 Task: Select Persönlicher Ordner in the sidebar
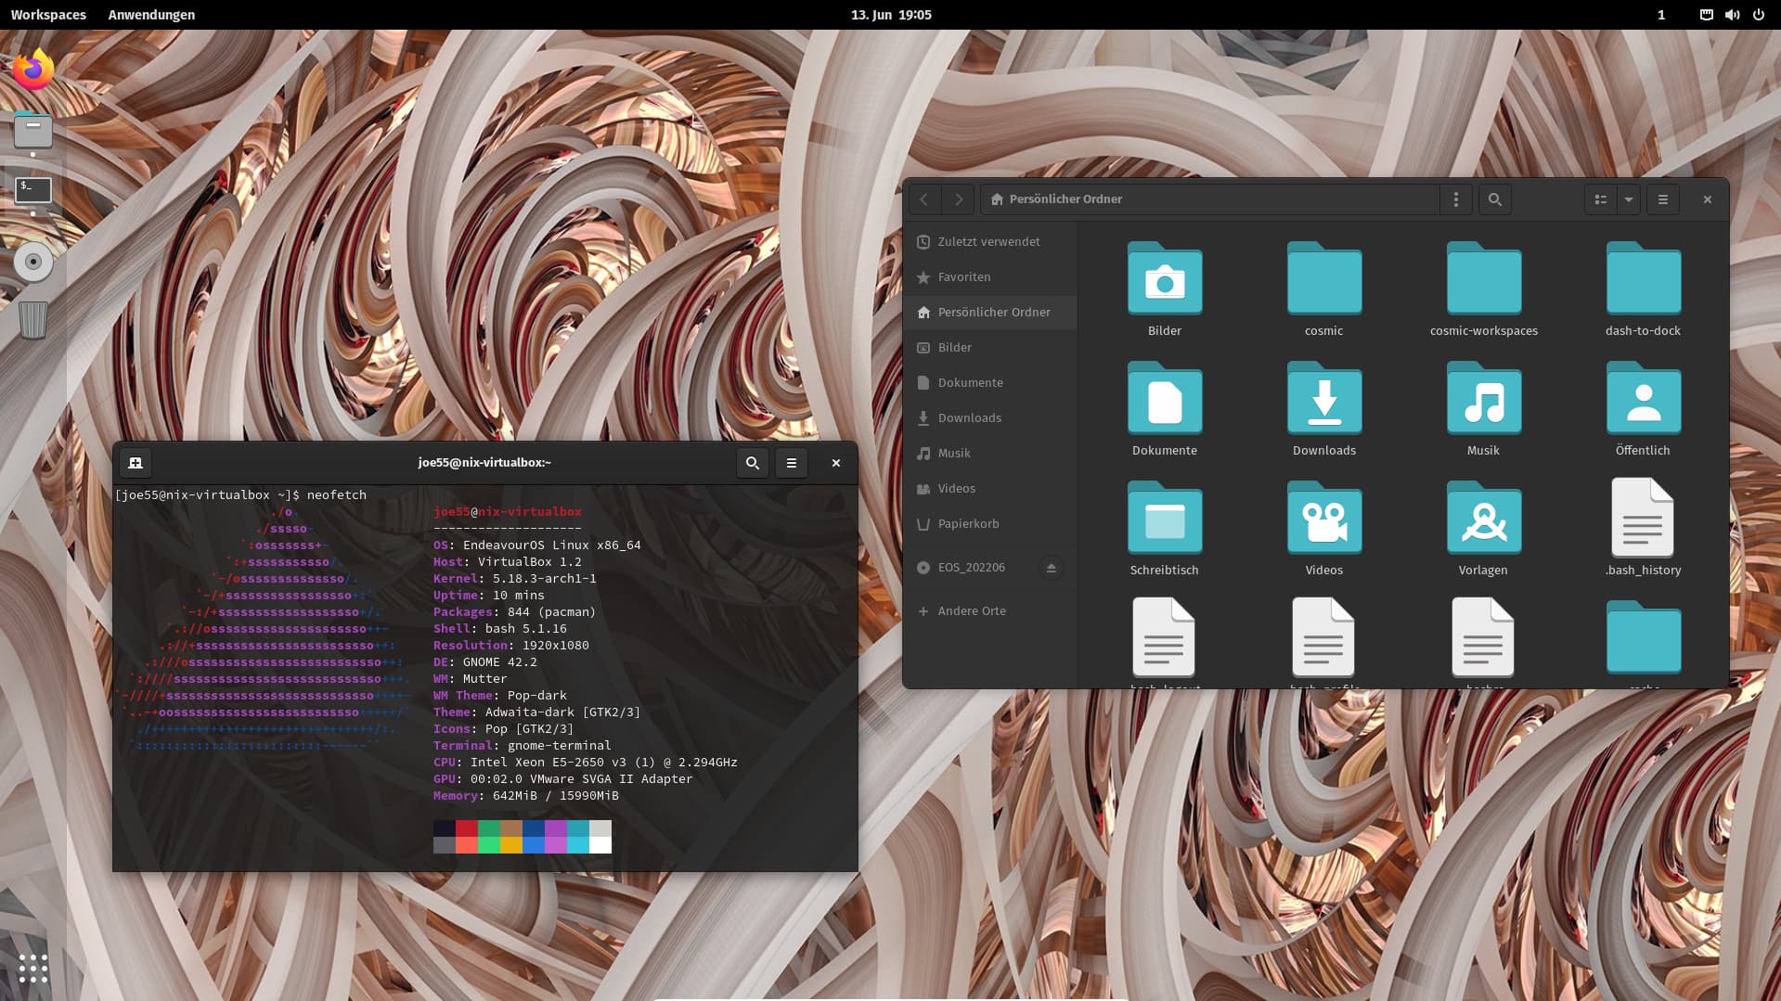990,313
